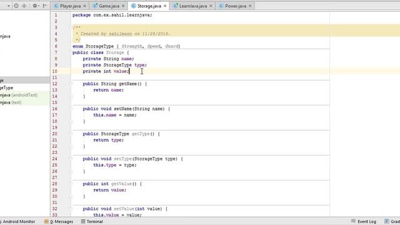Switch to the LearnJava.java tab

click(193, 6)
